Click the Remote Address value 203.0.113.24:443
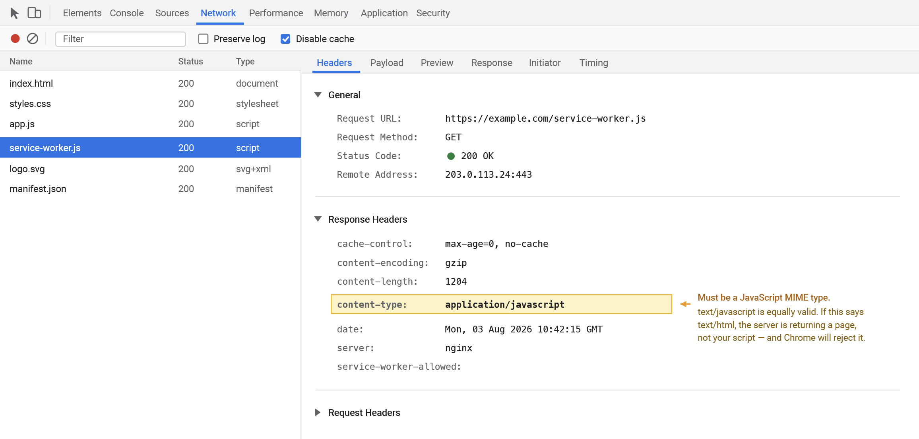The width and height of the screenshot is (919, 439). (x=489, y=175)
